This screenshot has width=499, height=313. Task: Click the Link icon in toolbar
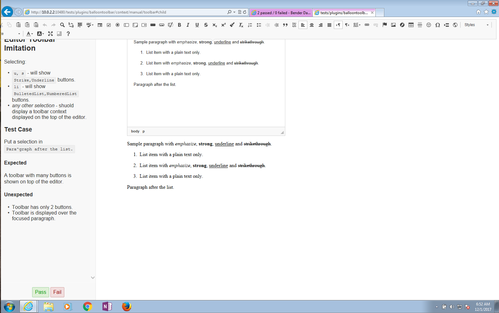(367, 25)
